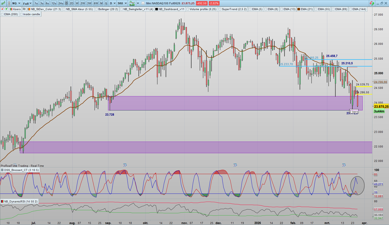389x225 pixels.
Task: Click the green up-arrow alert icon
Action: (x=6, y=9)
